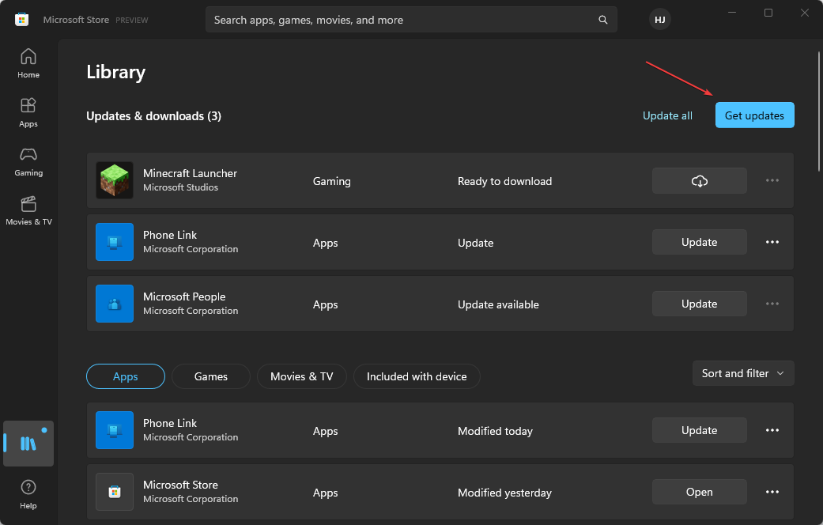Select the Library icon in sidebar

[28, 444]
